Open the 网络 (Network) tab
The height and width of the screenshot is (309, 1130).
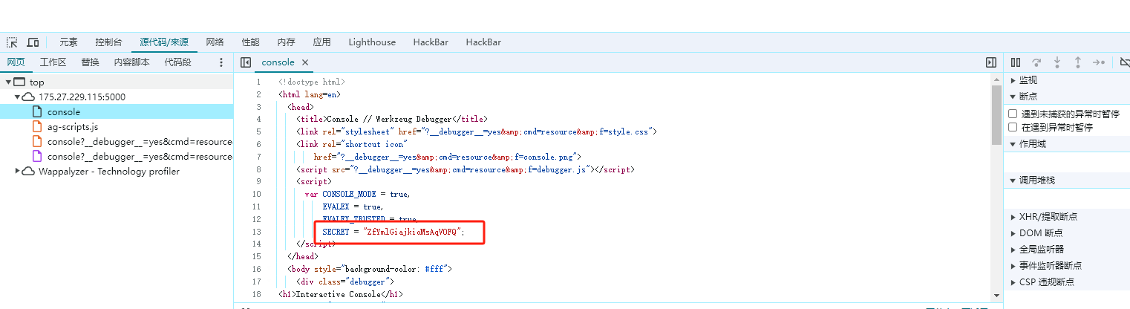[215, 42]
